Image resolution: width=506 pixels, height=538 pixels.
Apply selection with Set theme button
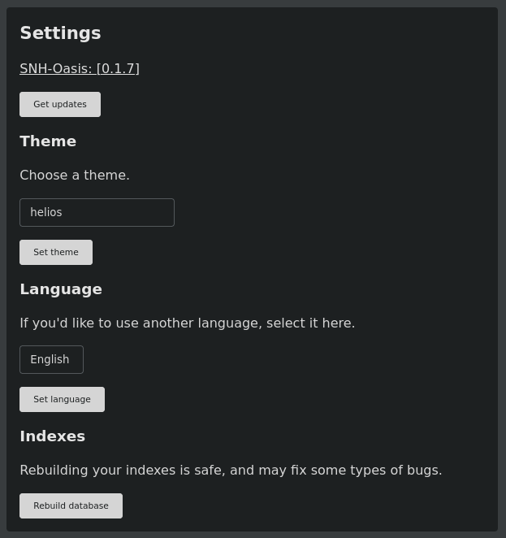point(56,252)
